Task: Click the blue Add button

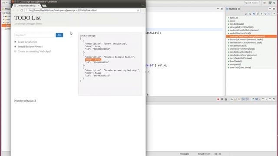Action: pyautogui.click(x=59, y=35)
